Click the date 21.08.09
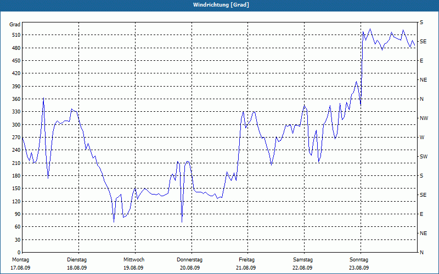 coord(245,268)
